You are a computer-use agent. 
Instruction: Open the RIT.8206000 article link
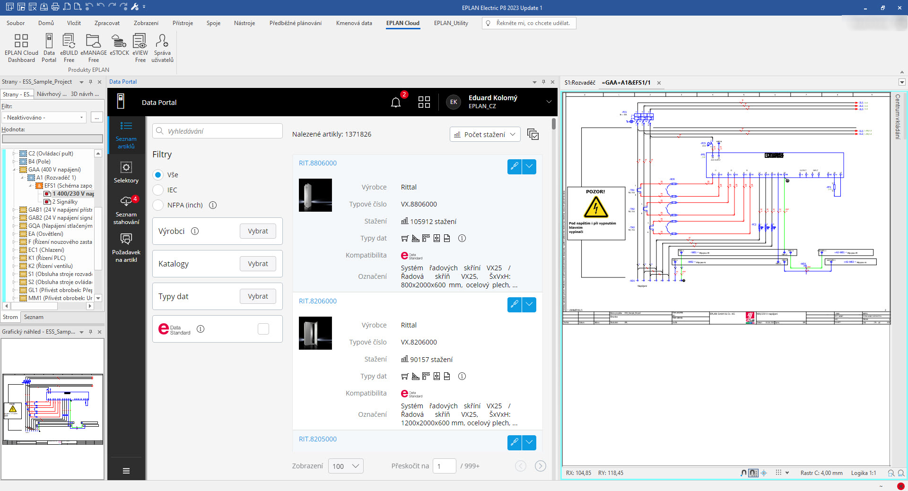318,301
